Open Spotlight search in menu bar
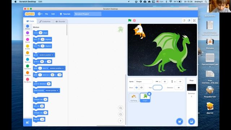 coord(206,1)
